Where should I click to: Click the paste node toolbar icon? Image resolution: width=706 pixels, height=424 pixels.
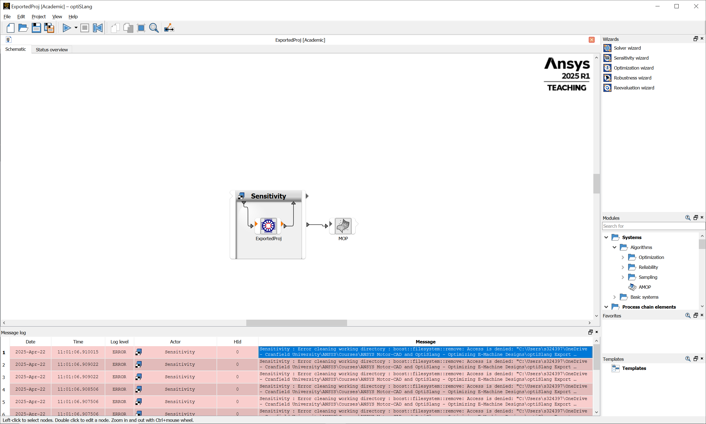click(x=128, y=28)
